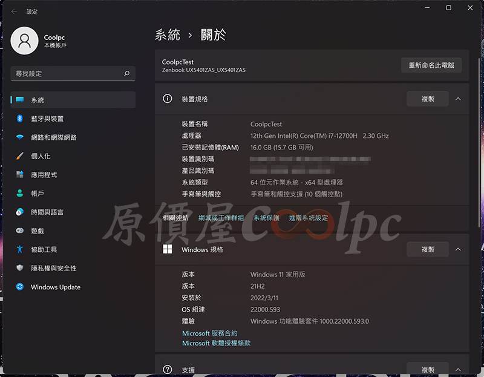484x377 pixels.
Task: Open the 進階系統設定 link
Action: tap(309, 218)
